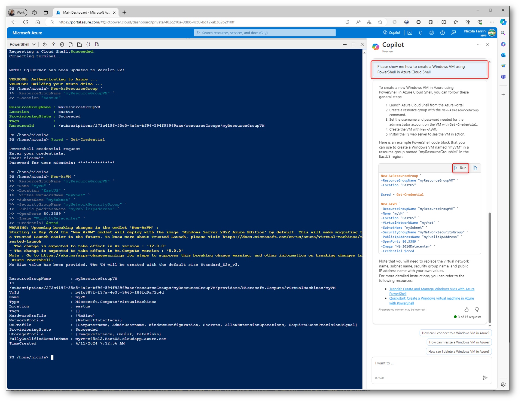Open Edge Copilot sidebar icon

(503, 22)
